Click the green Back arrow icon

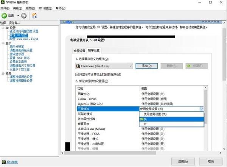pos(4,16)
